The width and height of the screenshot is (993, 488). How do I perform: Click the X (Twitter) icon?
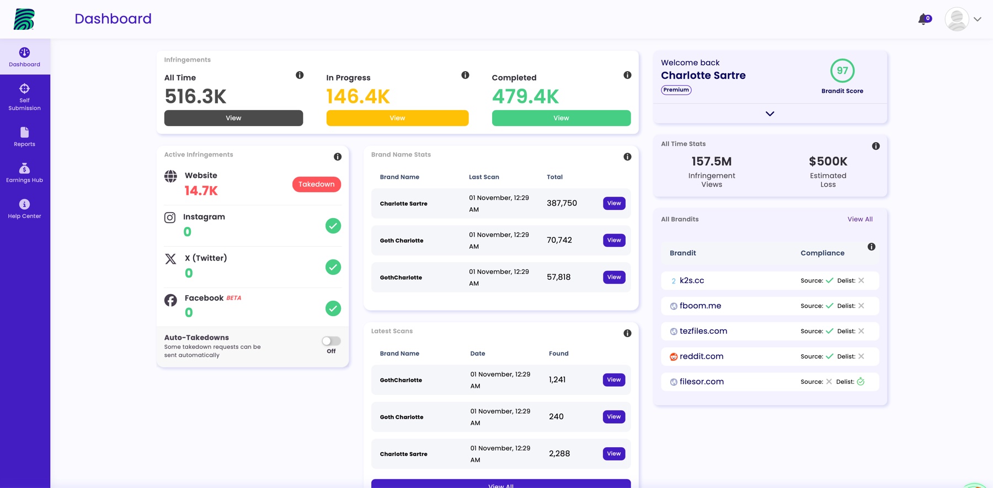point(170,259)
